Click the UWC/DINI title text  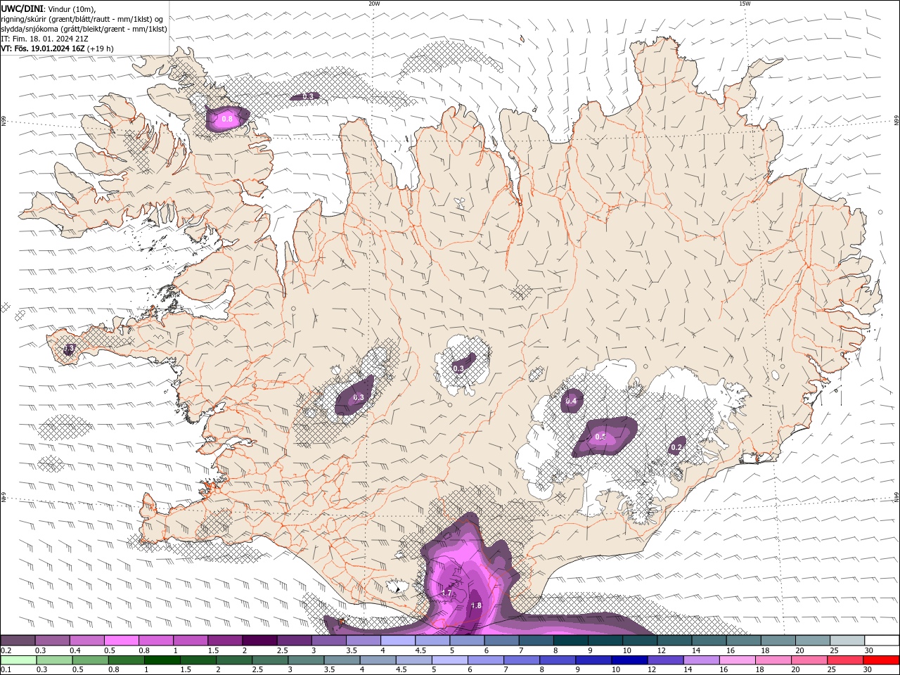pos(22,8)
